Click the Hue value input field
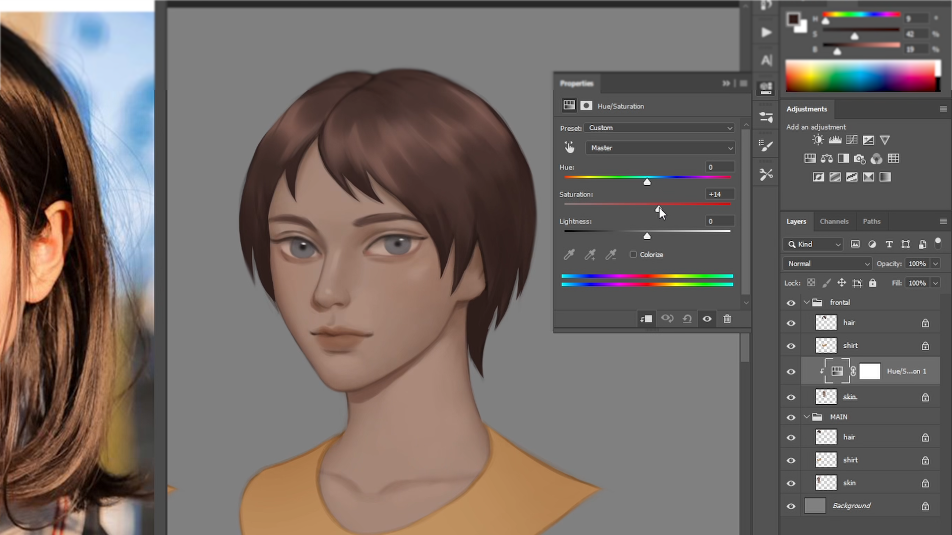Image resolution: width=952 pixels, height=535 pixels. click(x=720, y=167)
